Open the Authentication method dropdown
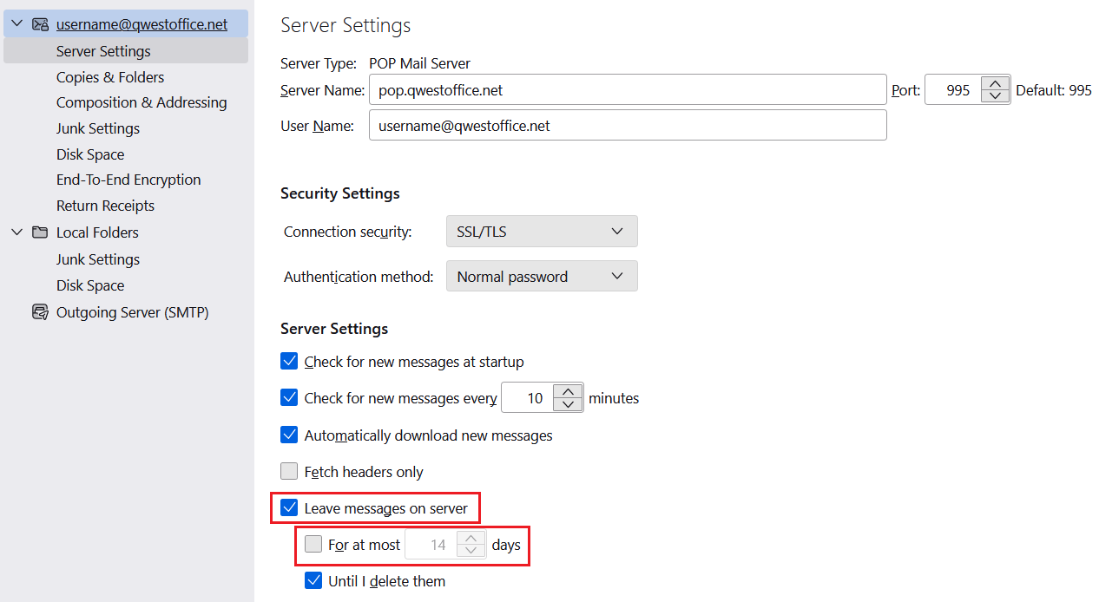 point(542,276)
